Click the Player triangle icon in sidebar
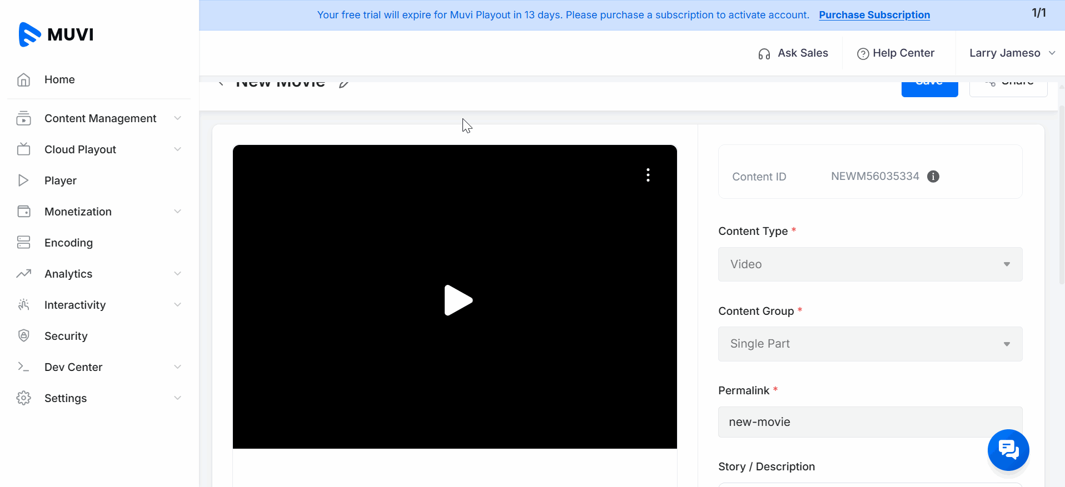Viewport: 1065px width, 487px height. (x=23, y=180)
